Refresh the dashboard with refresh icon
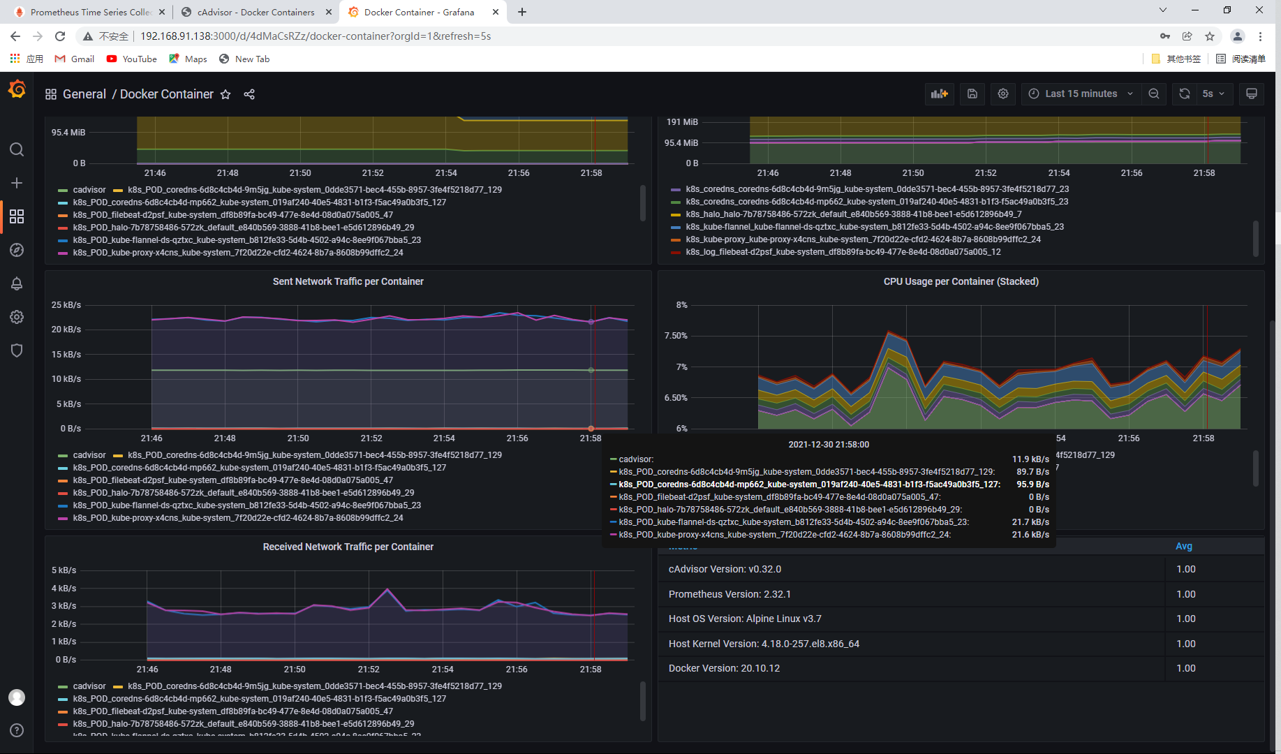 (1185, 94)
